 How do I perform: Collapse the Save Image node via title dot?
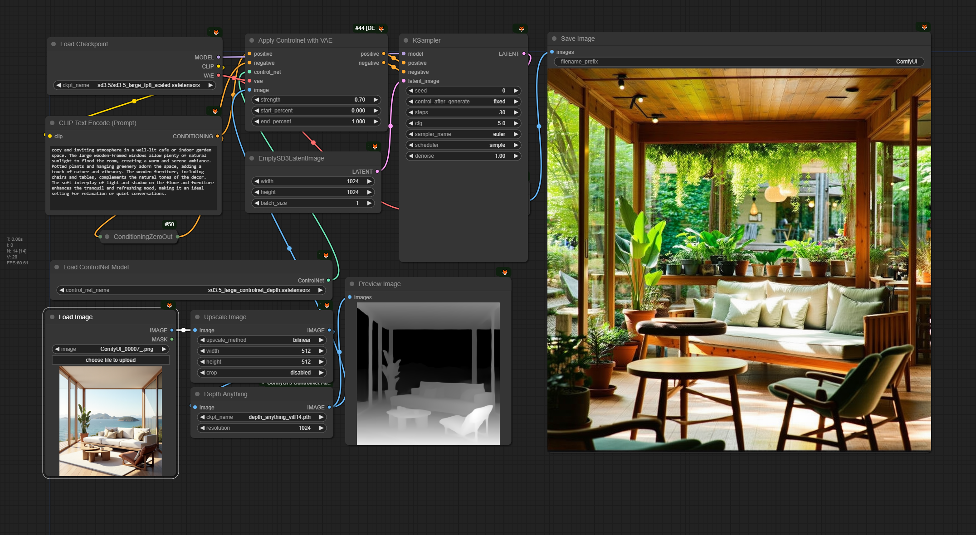(x=554, y=39)
